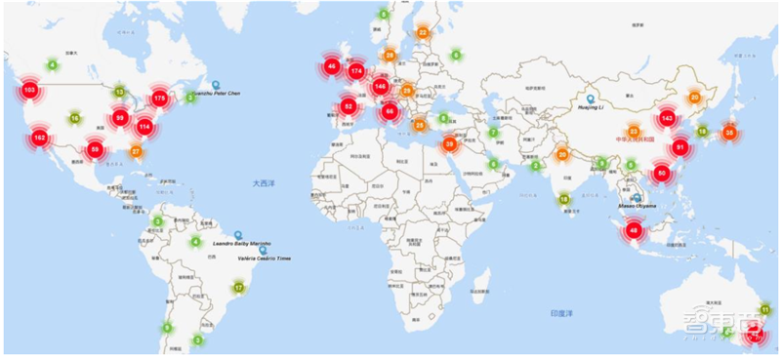The height and width of the screenshot is (357, 781).
Task: Select the green 13 cluster near the Great Lakes
Action: (119, 92)
